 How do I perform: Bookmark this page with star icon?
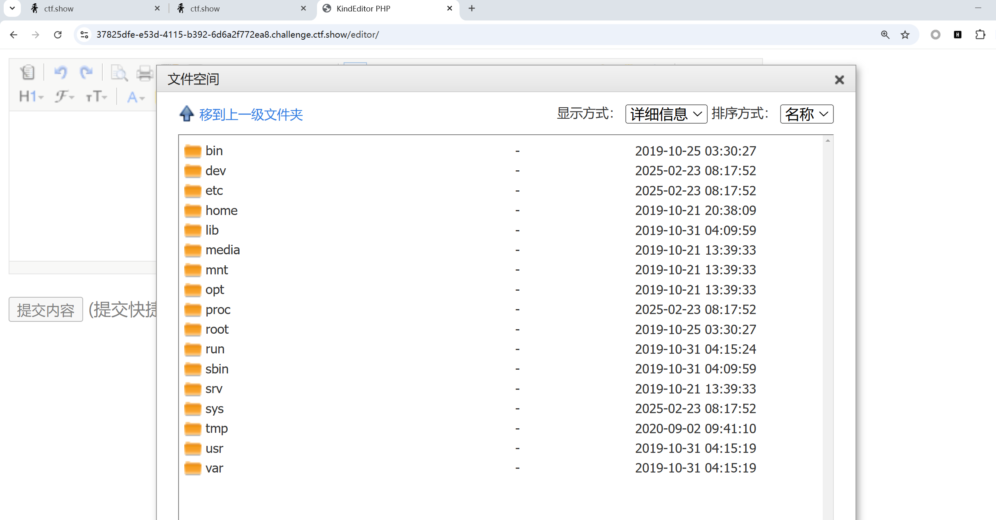click(905, 35)
